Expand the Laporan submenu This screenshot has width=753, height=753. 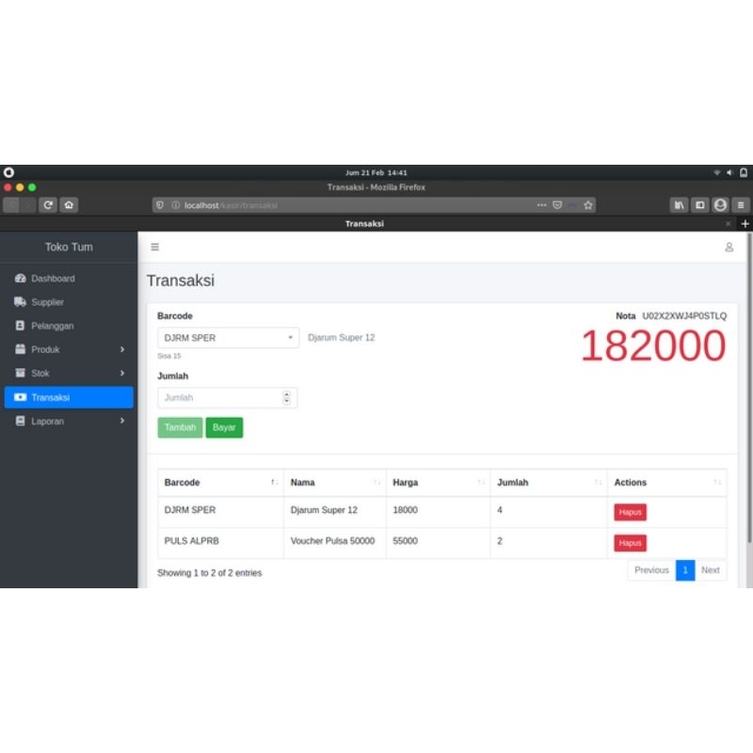(49, 421)
